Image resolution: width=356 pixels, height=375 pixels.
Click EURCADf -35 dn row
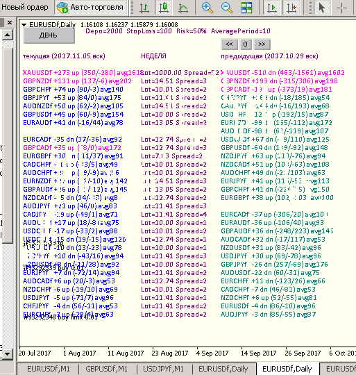click(72, 140)
